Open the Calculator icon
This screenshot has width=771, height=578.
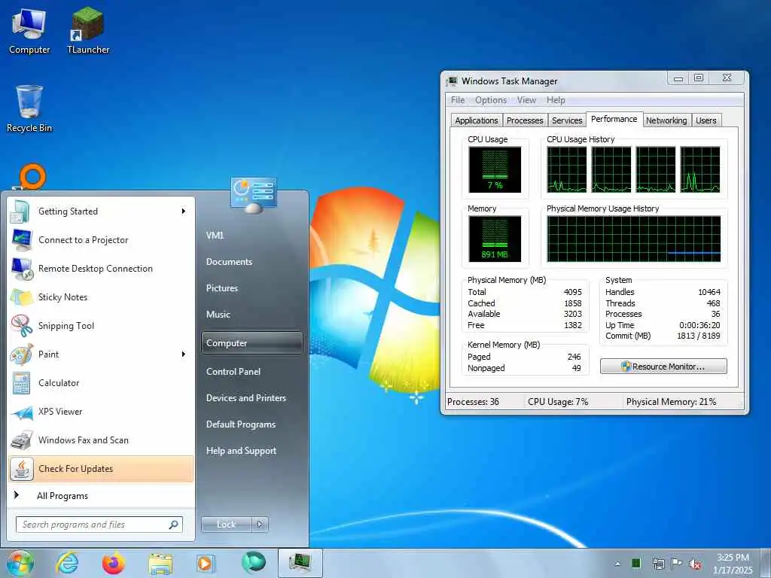(22, 383)
